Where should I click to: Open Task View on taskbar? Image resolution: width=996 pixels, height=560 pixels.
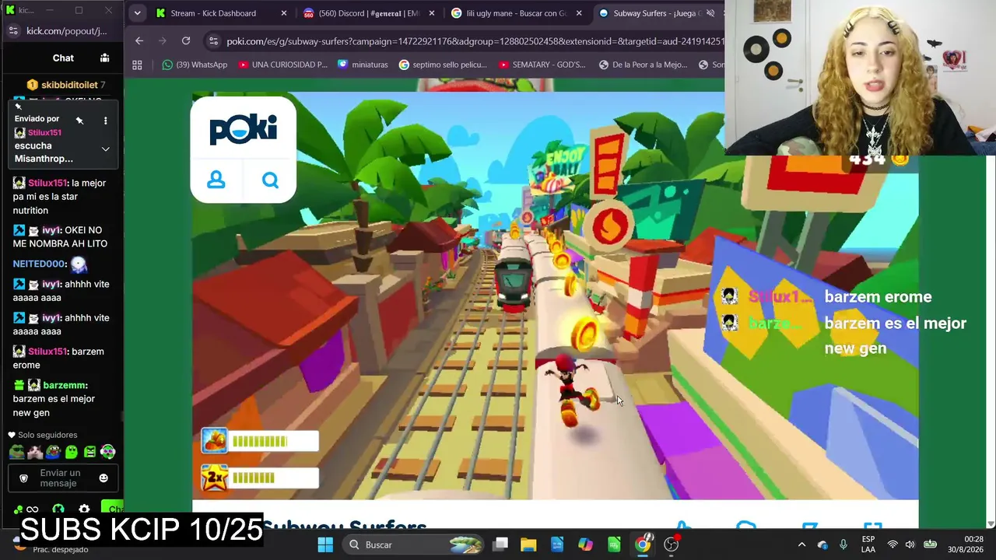click(500, 544)
